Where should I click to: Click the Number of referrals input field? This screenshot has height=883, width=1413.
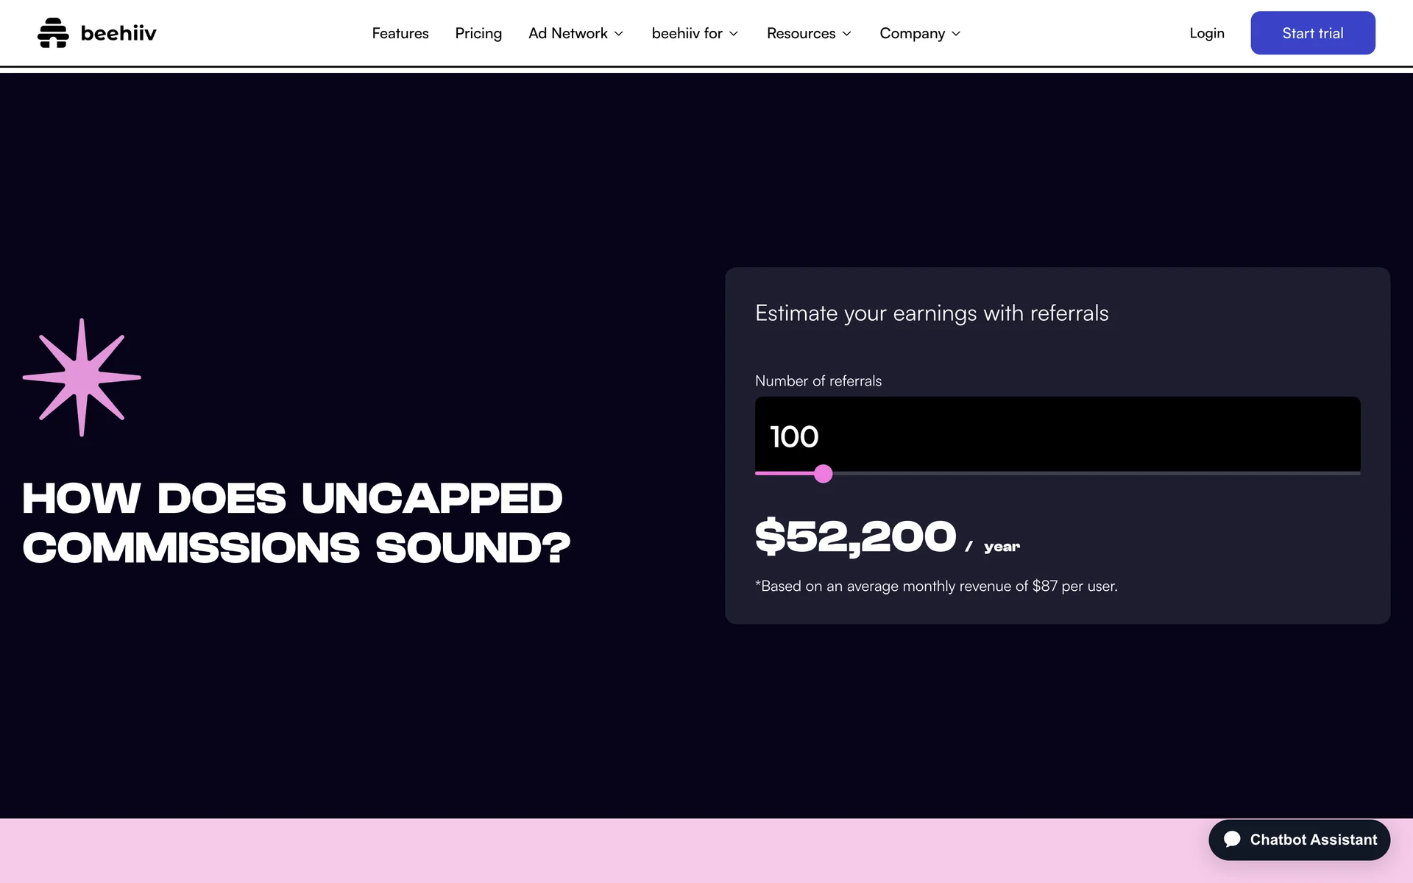point(1057,436)
